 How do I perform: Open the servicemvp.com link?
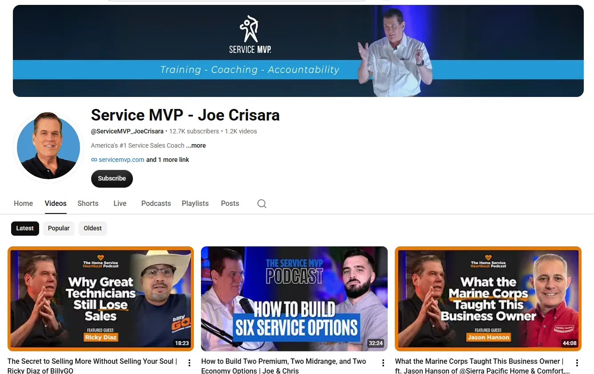click(121, 160)
